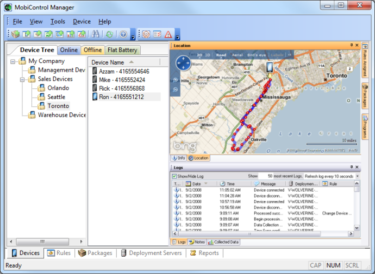
Task: Open the Rules view button
Action: (x=59, y=253)
